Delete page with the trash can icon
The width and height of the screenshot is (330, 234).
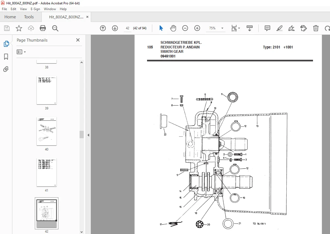[x=316, y=28]
